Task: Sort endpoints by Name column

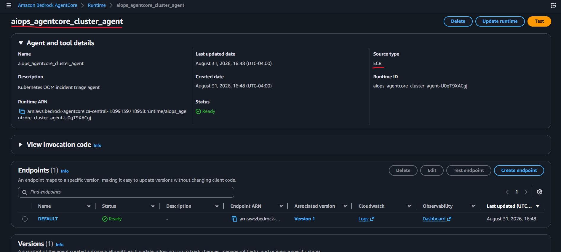Action: [x=89, y=206]
